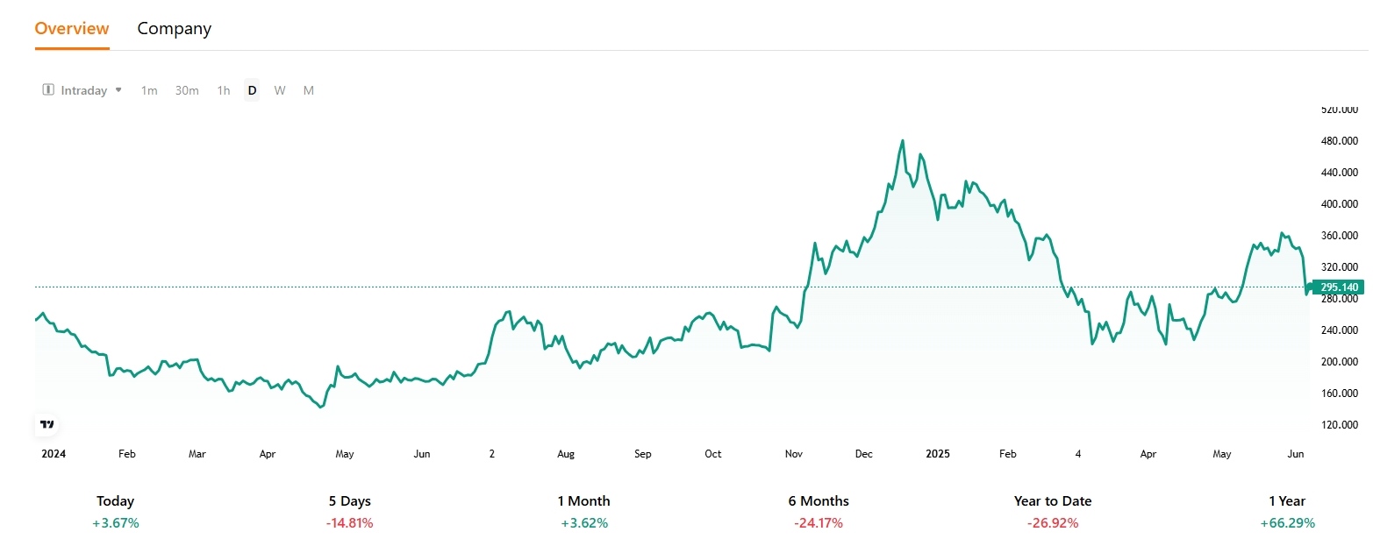
Task: Switch to the Company tab
Action: click(175, 28)
